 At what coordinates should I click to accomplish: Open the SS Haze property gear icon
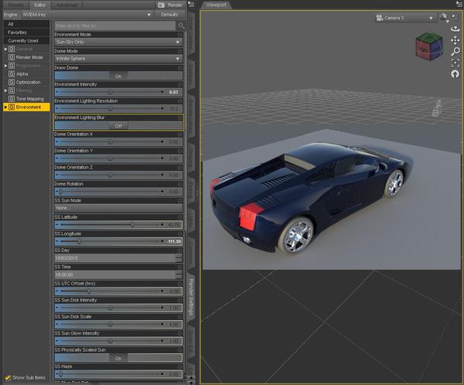179,366
